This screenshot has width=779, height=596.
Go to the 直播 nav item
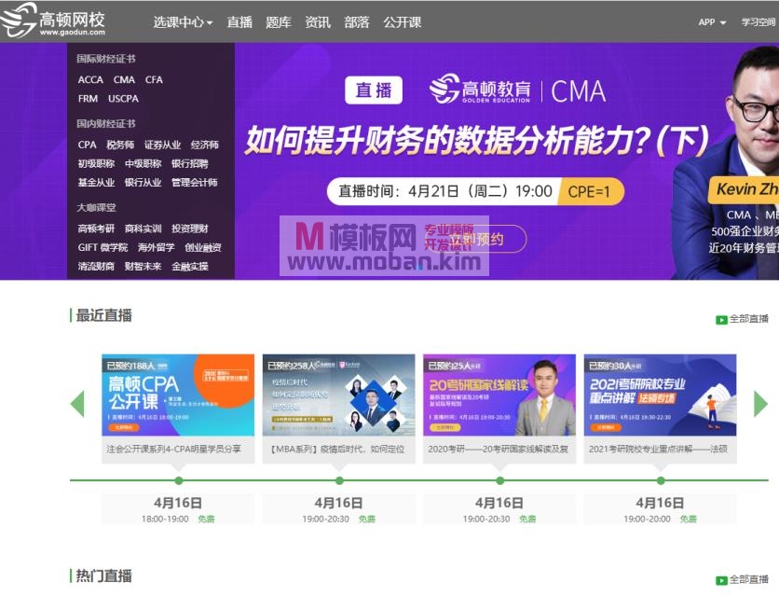239,22
